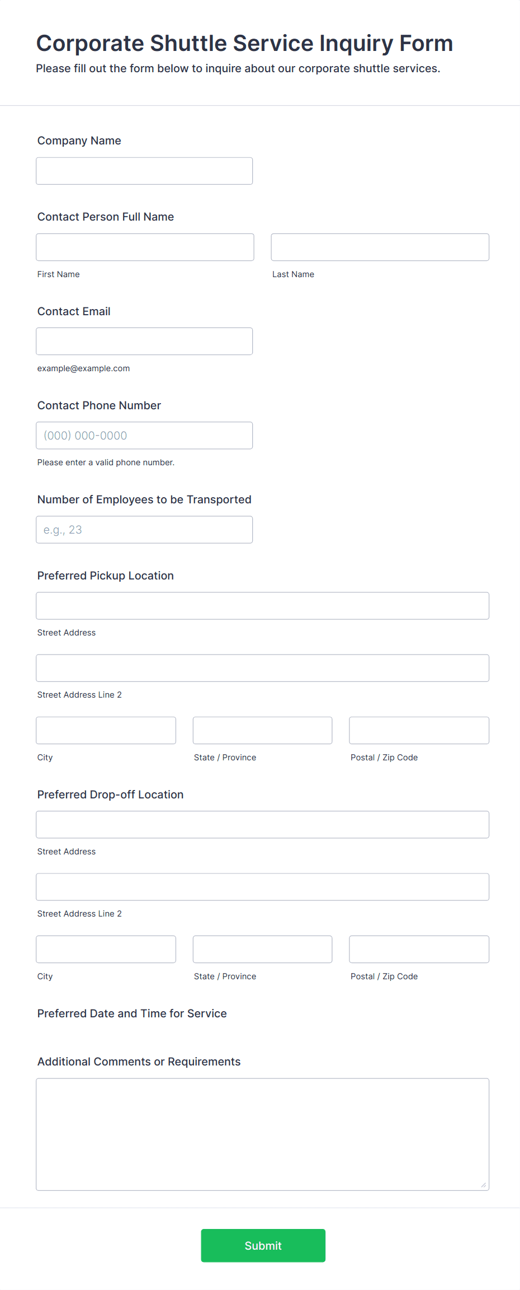Select the Last Name input box

380,247
